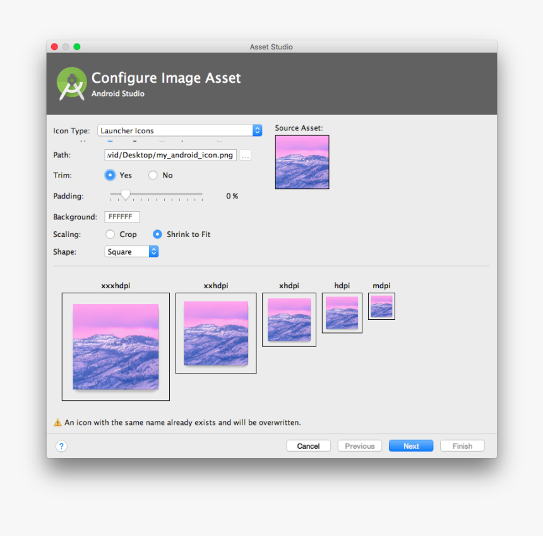This screenshot has width=543, height=536.
Task: Click the warning triangle icon
Action: click(x=57, y=423)
